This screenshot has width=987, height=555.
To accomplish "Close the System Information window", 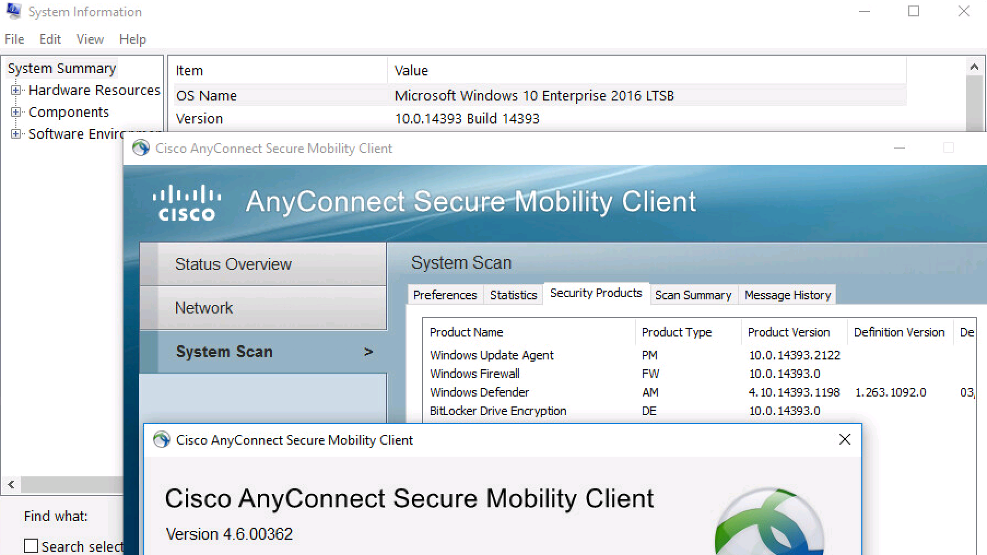I will tap(963, 11).
